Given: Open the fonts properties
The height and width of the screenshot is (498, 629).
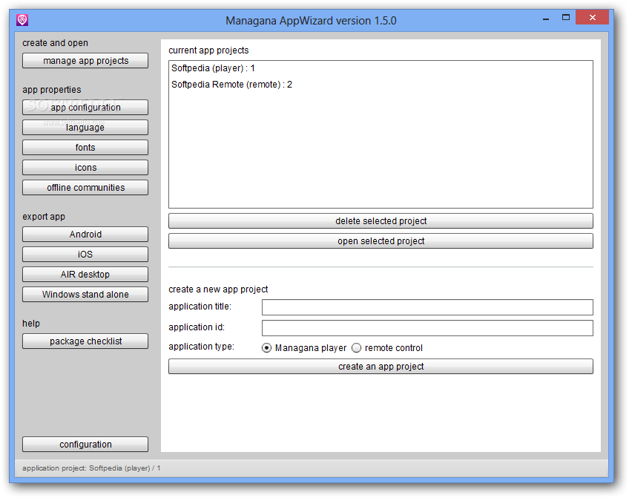Looking at the screenshot, I should point(85,148).
